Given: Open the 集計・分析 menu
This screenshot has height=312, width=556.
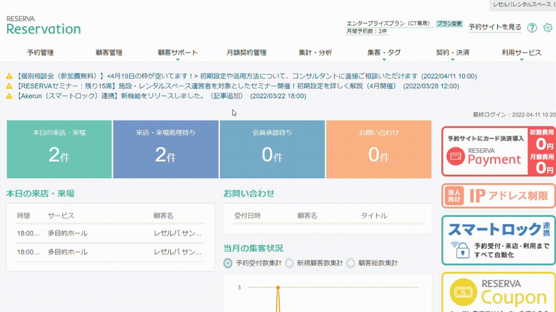Looking at the screenshot, I should coord(315,53).
